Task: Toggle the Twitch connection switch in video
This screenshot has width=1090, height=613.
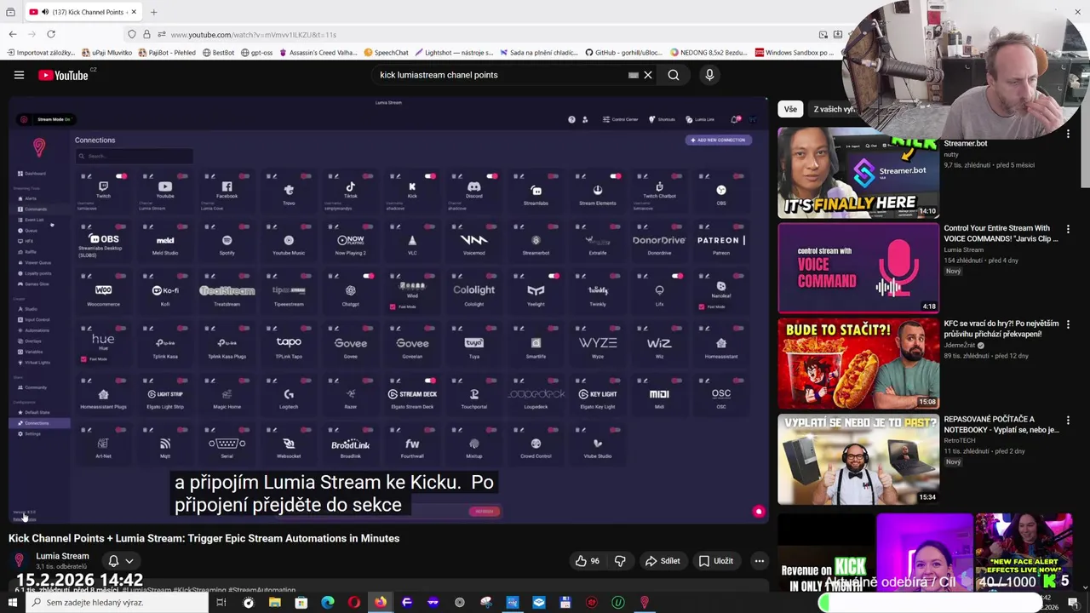Action: (121, 176)
